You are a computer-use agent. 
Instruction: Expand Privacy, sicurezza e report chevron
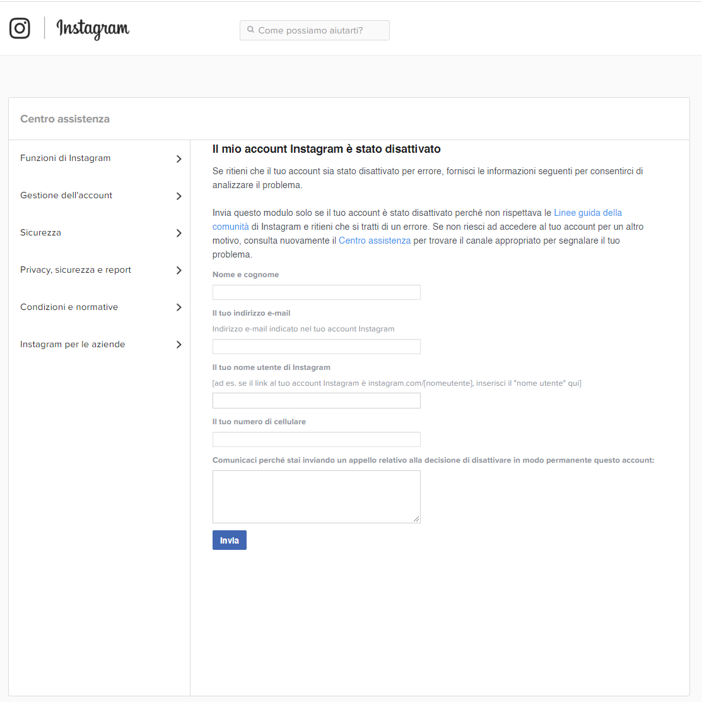(x=179, y=271)
